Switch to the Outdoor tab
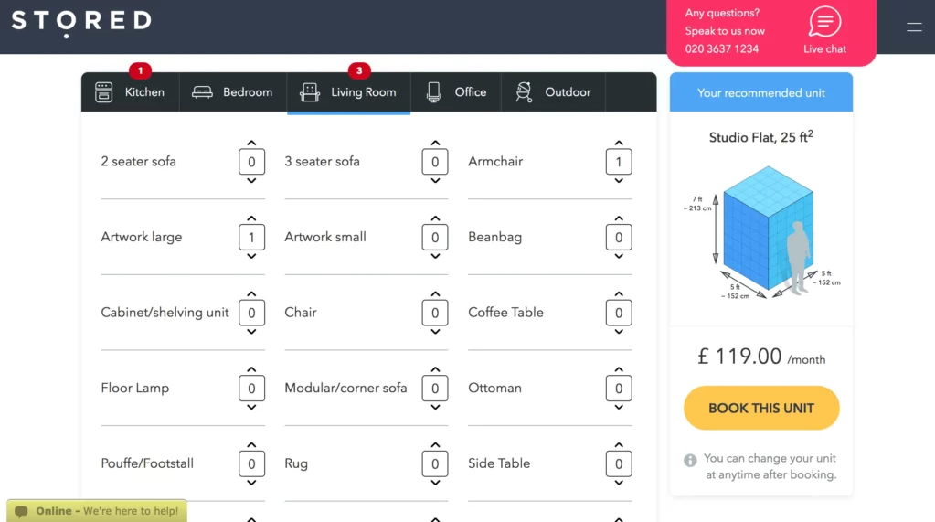Viewport: 935px width, 522px height. point(553,92)
